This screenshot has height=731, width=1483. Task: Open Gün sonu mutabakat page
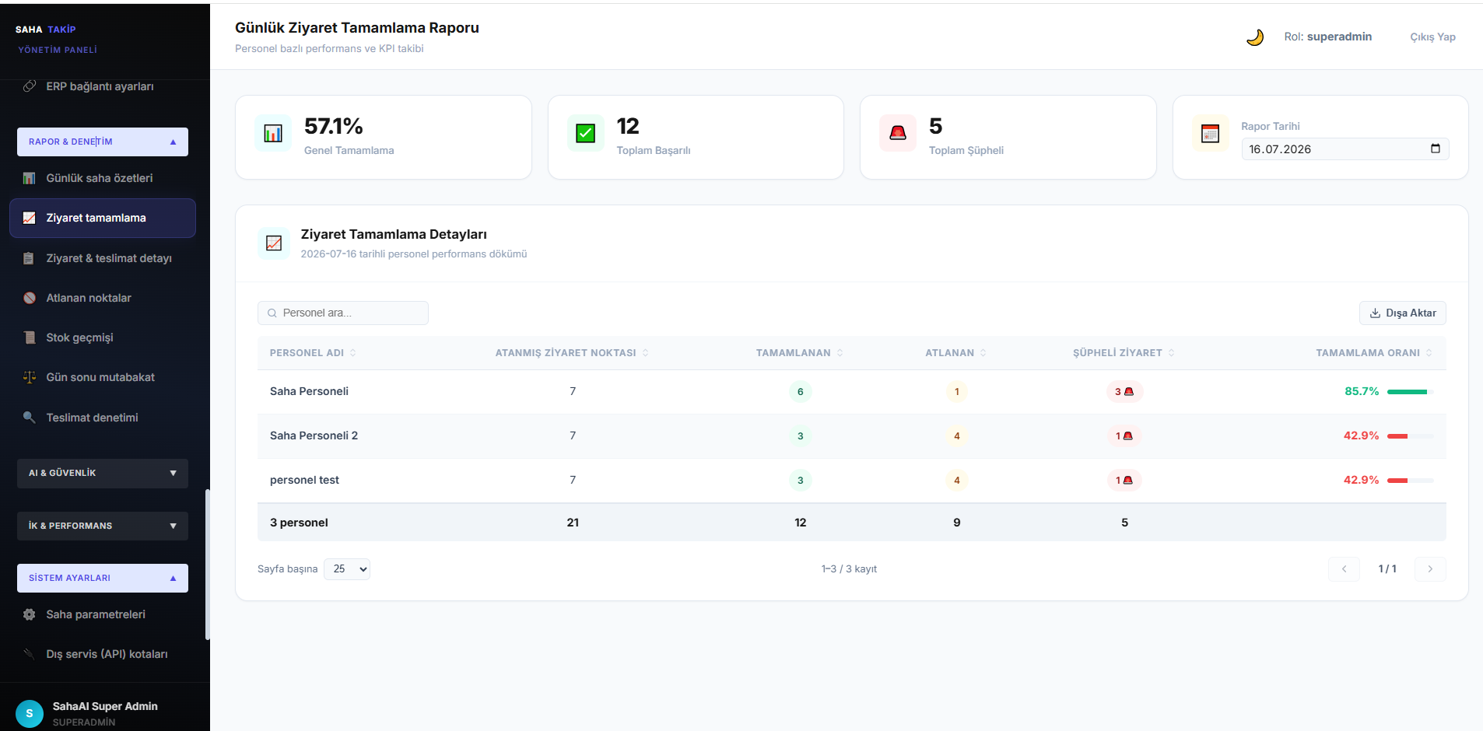[x=103, y=377]
